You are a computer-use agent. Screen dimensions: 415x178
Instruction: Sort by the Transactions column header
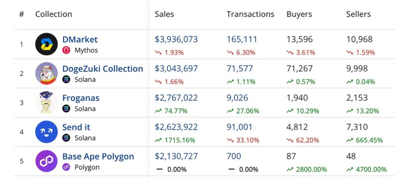pyautogui.click(x=250, y=14)
